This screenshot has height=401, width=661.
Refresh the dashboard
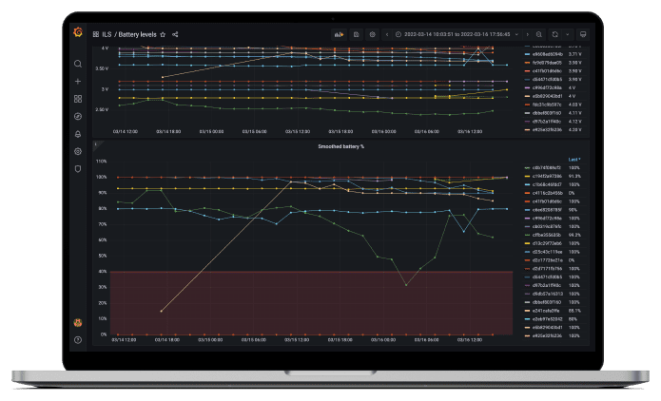555,34
